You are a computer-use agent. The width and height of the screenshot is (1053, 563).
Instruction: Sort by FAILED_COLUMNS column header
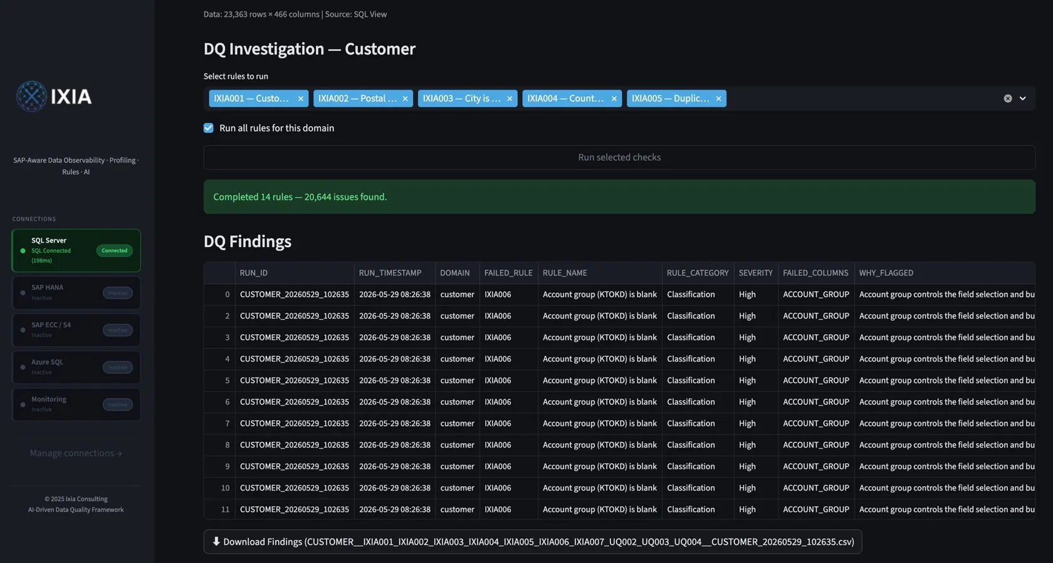pyautogui.click(x=816, y=273)
